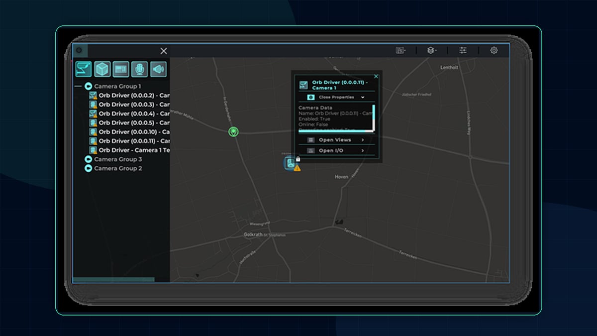The height and width of the screenshot is (336, 597).
Task: Expand Camera Group 3
Action: [x=118, y=159]
